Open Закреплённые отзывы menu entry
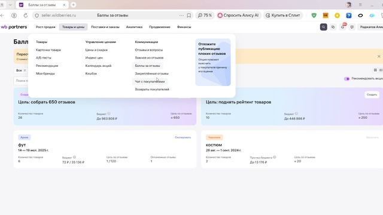 (x=151, y=73)
